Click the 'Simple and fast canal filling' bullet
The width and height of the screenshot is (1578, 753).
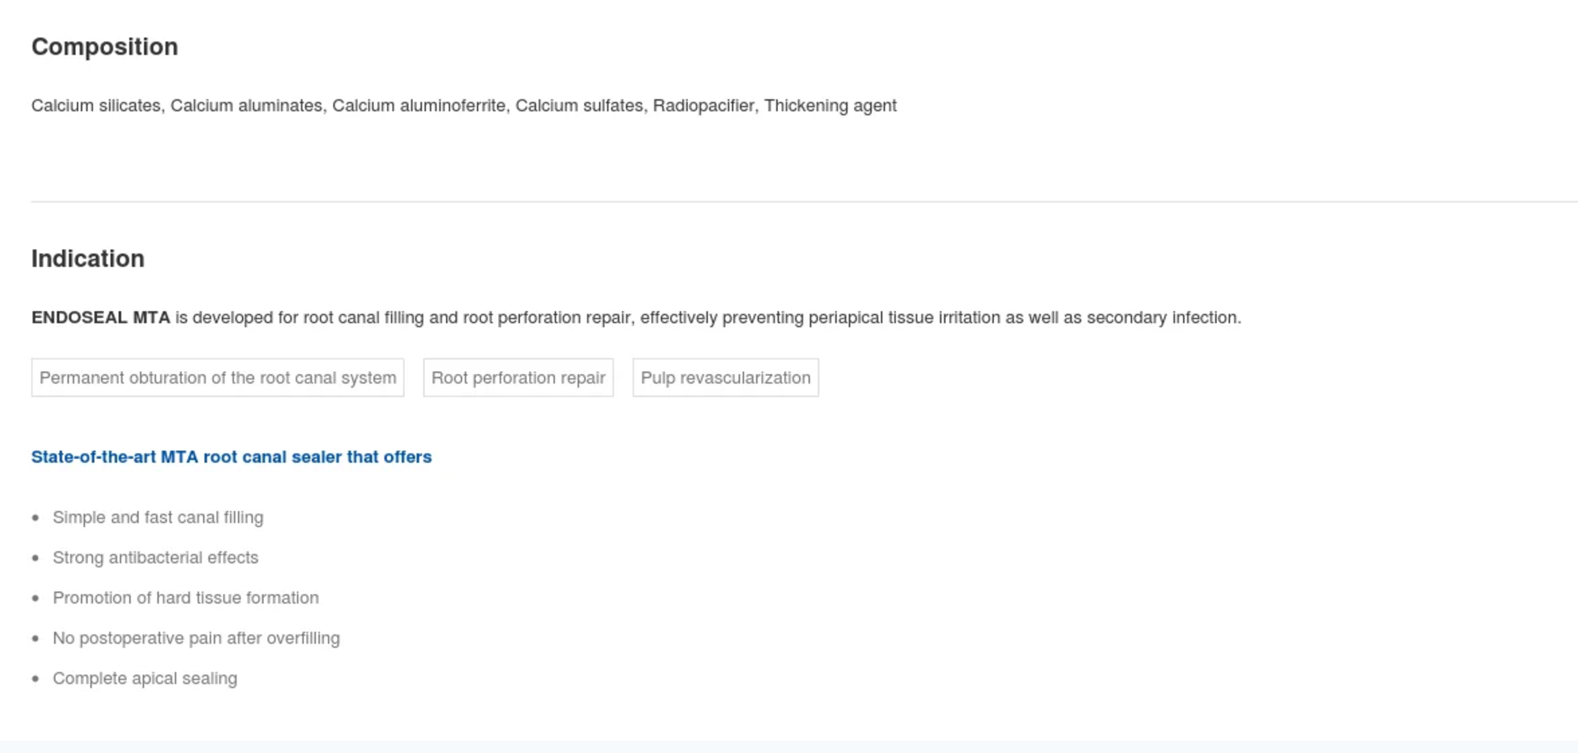click(x=158, y=517)
